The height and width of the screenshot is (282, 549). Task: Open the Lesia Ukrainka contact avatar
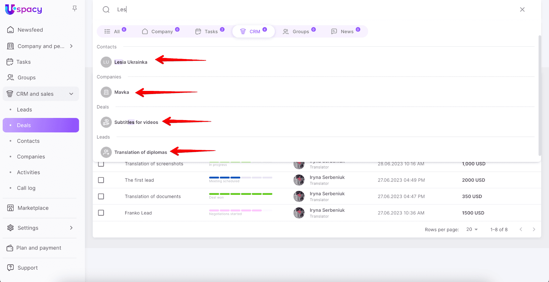click(x=106, y=62)
